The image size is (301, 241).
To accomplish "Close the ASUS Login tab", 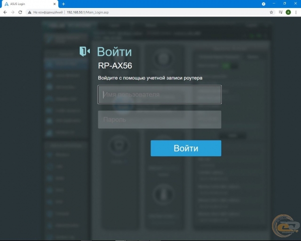I will pyautogui.click(x=55, y=4).
